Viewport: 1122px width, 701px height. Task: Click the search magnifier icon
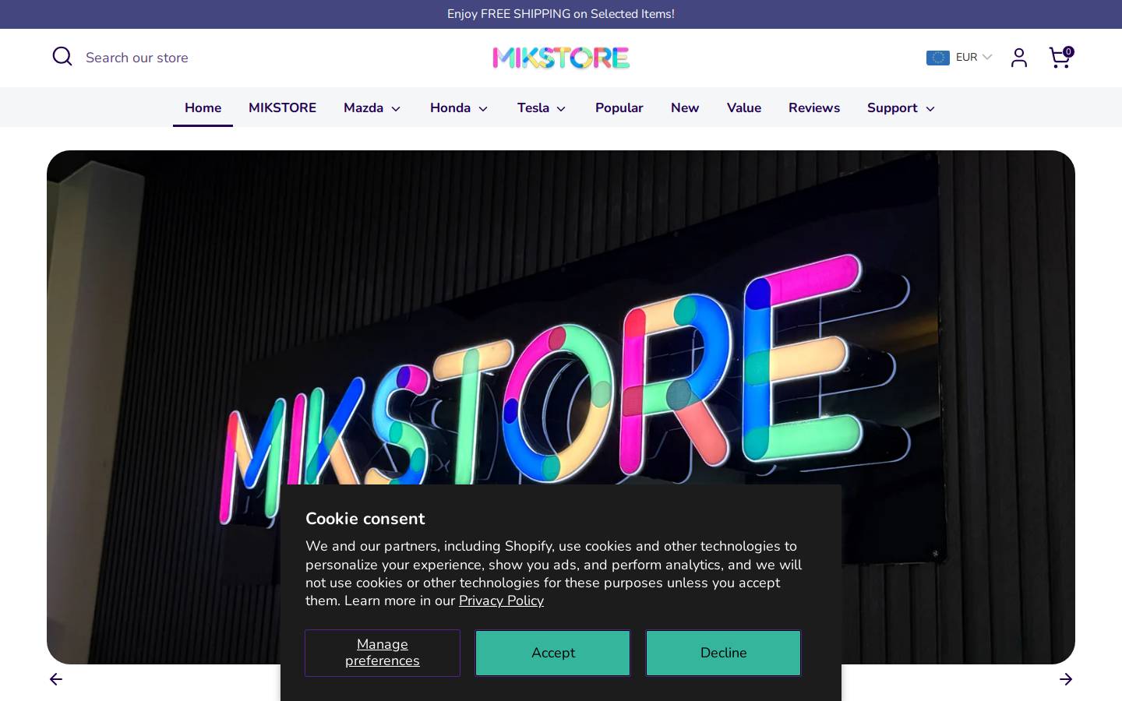tap(62, 57)
